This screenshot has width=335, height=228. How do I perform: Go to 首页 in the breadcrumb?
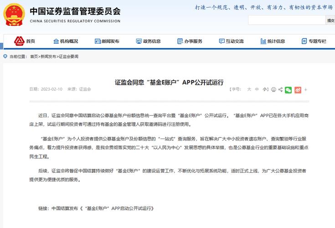point(34,57)
